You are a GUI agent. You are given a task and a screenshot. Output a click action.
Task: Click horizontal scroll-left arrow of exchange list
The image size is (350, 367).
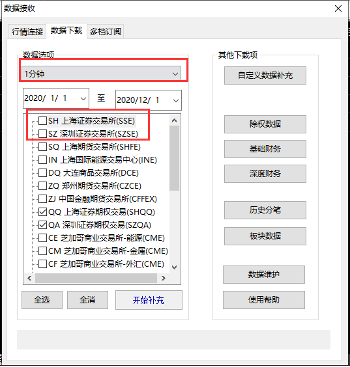point(29,278)
